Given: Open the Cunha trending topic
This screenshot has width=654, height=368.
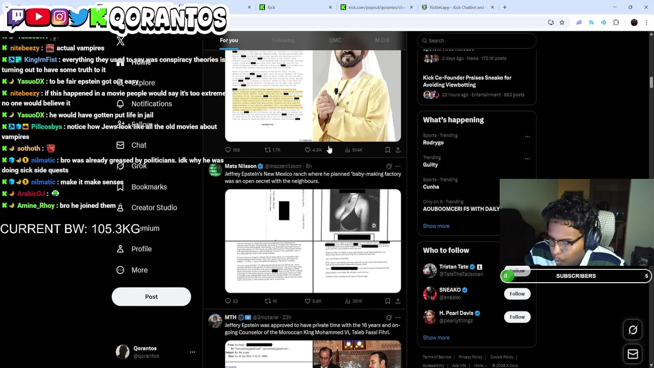Looking at the screenshot, I should tap(431, 187).
